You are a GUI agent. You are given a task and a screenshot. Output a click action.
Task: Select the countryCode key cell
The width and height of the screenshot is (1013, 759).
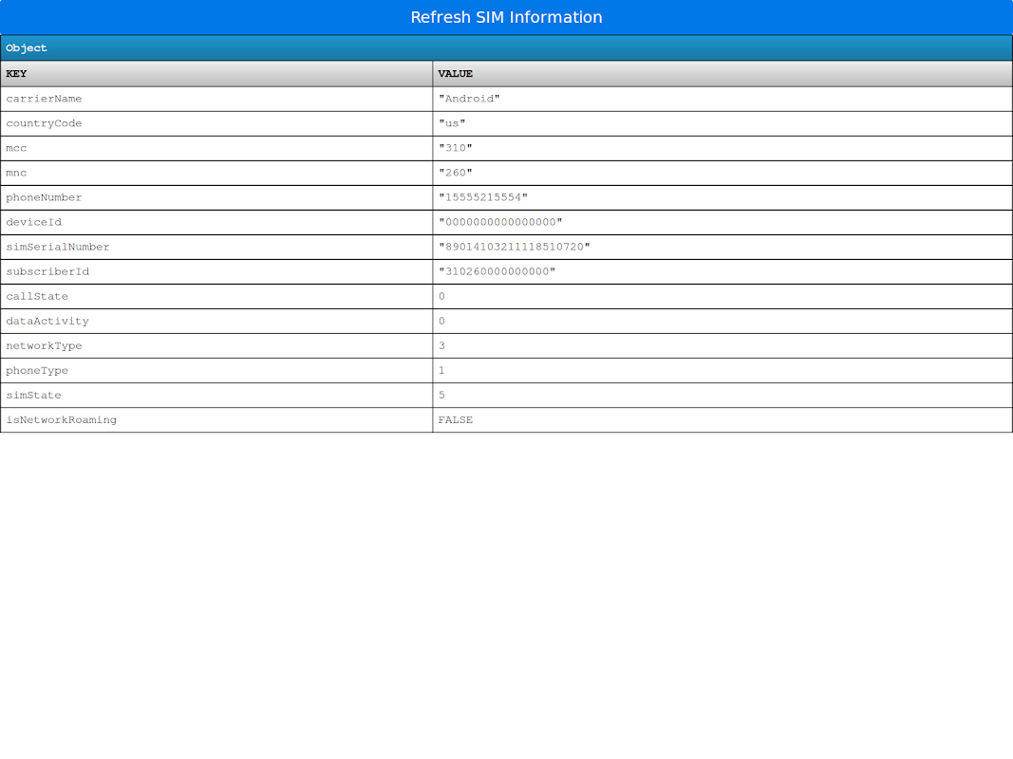click(x=216, y=123)
